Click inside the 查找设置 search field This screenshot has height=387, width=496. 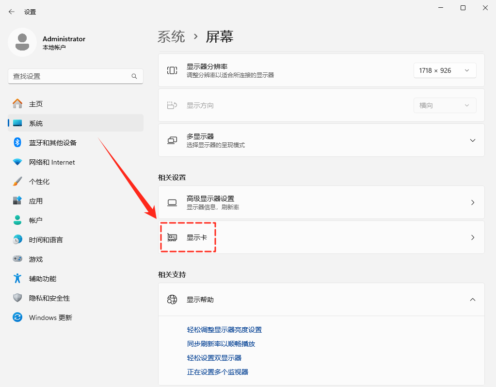coord(73,76)
